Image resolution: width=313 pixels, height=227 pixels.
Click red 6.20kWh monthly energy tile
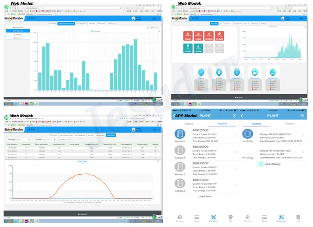(198, 36)
